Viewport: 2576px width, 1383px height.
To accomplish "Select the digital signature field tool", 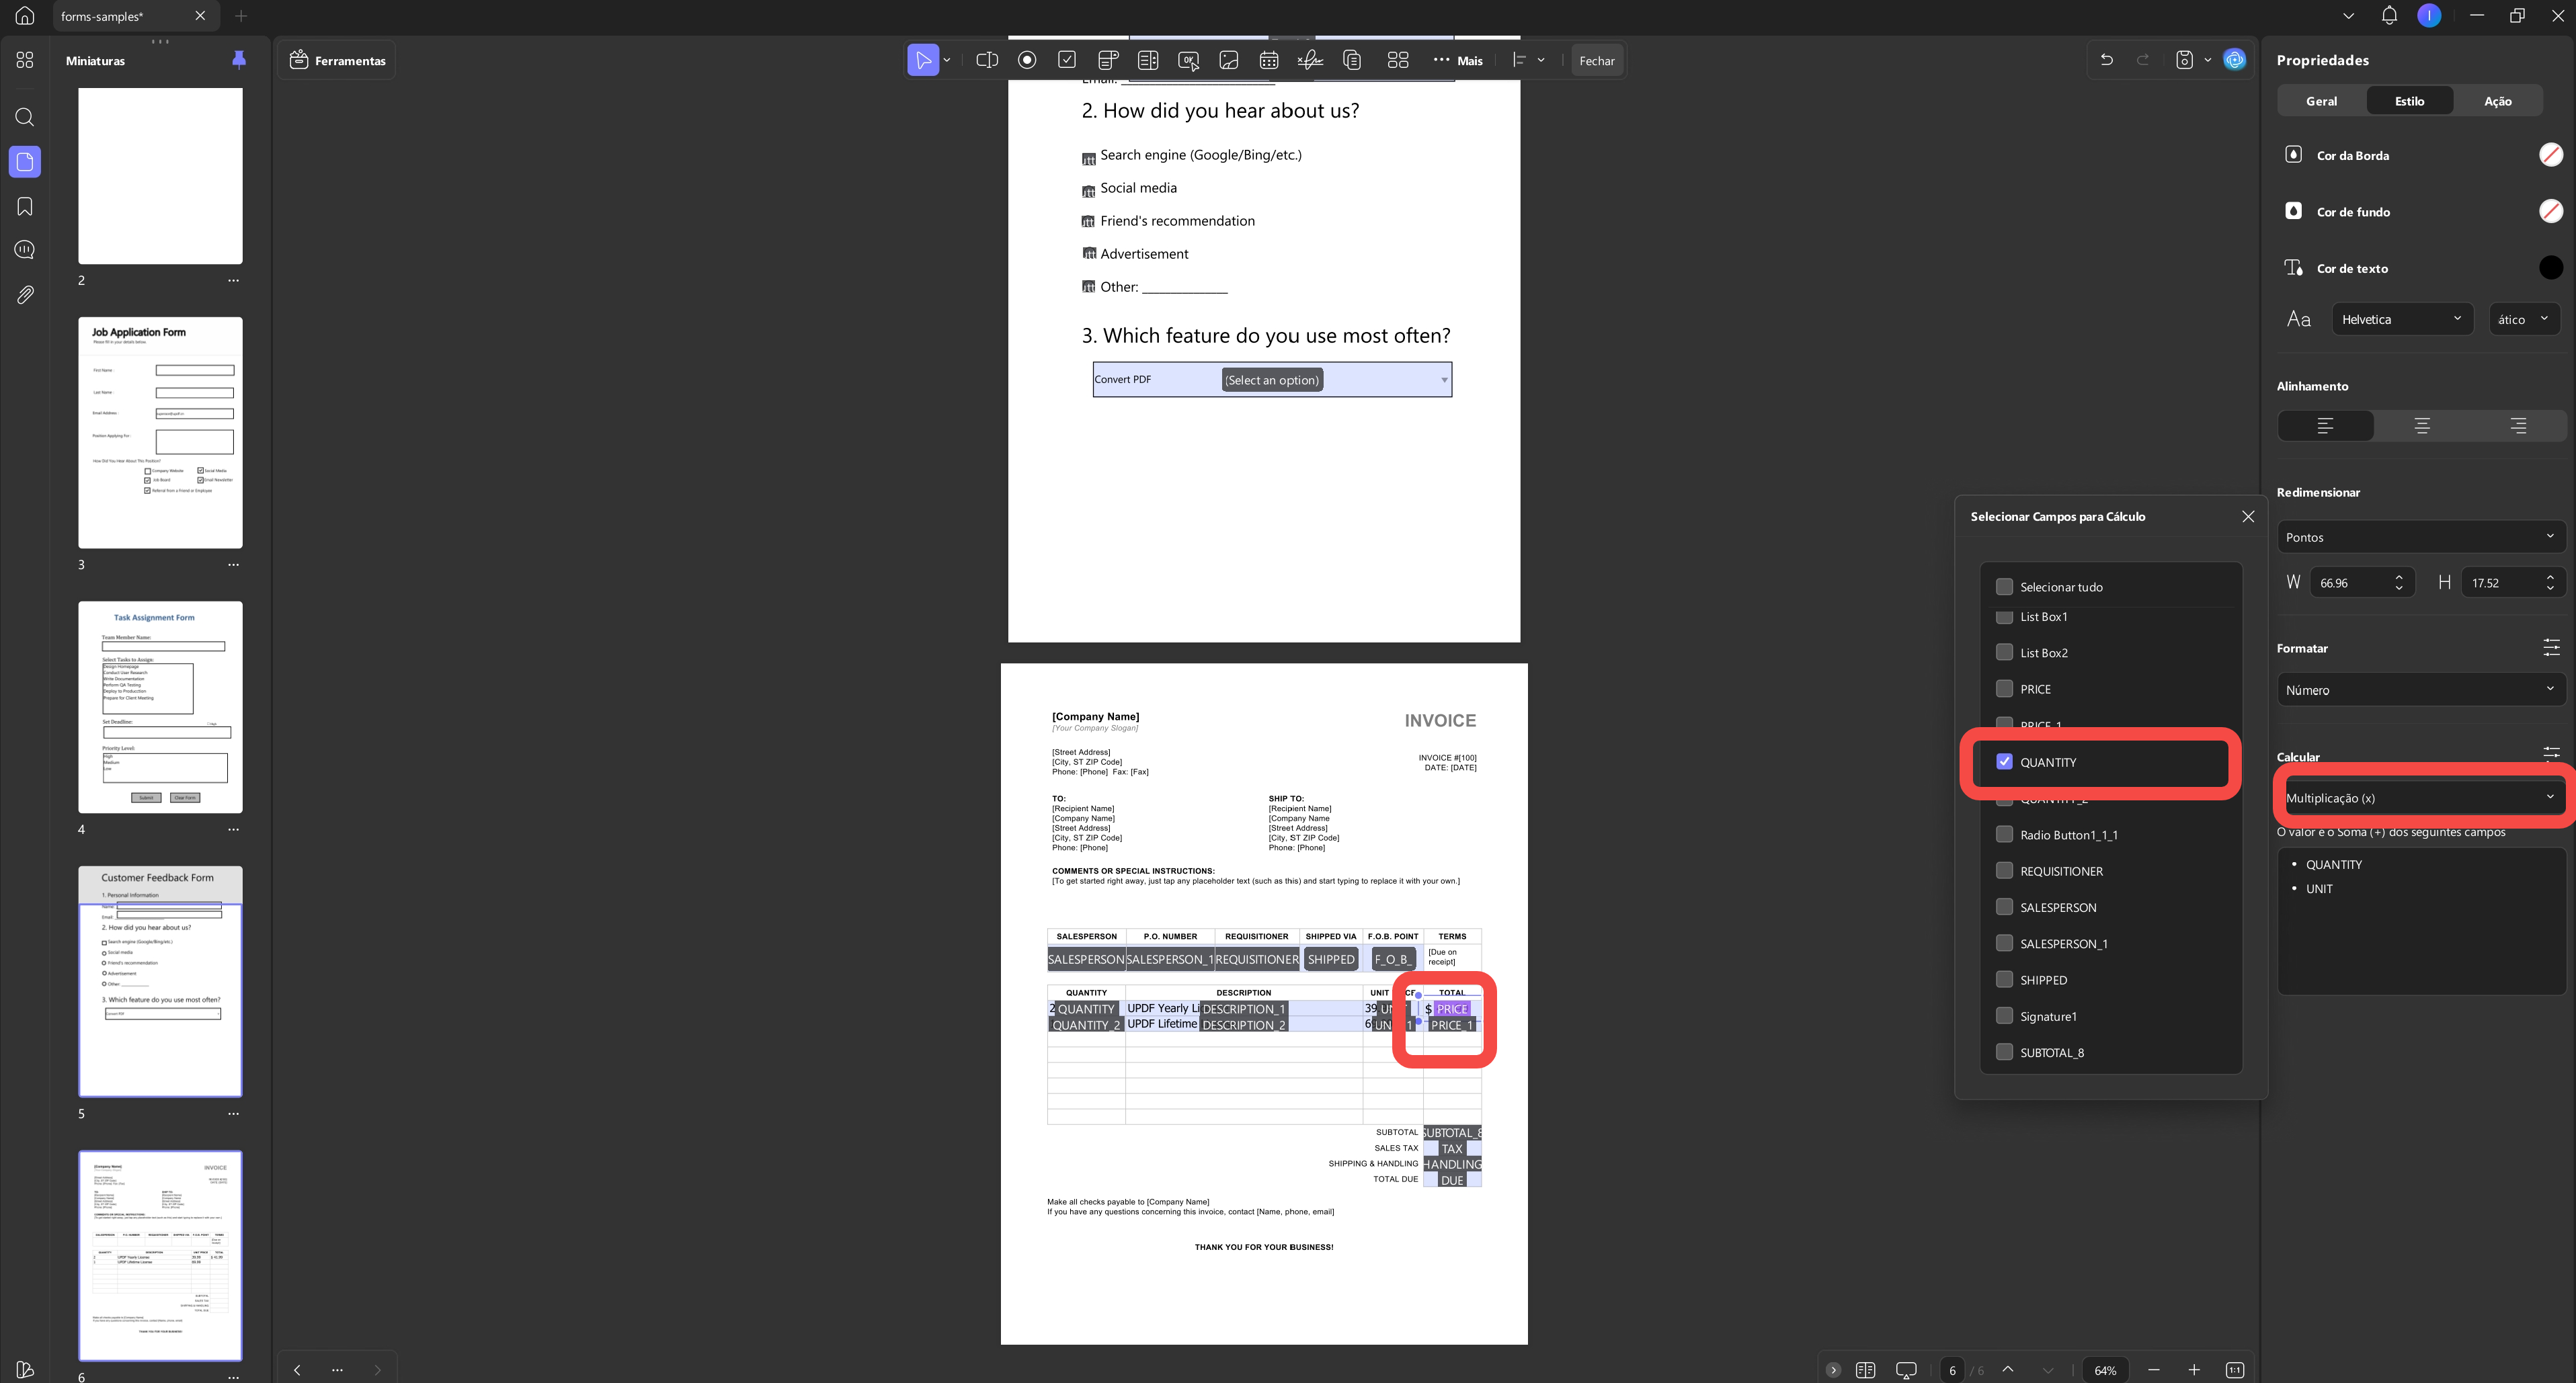I will tap(1309, 60).
